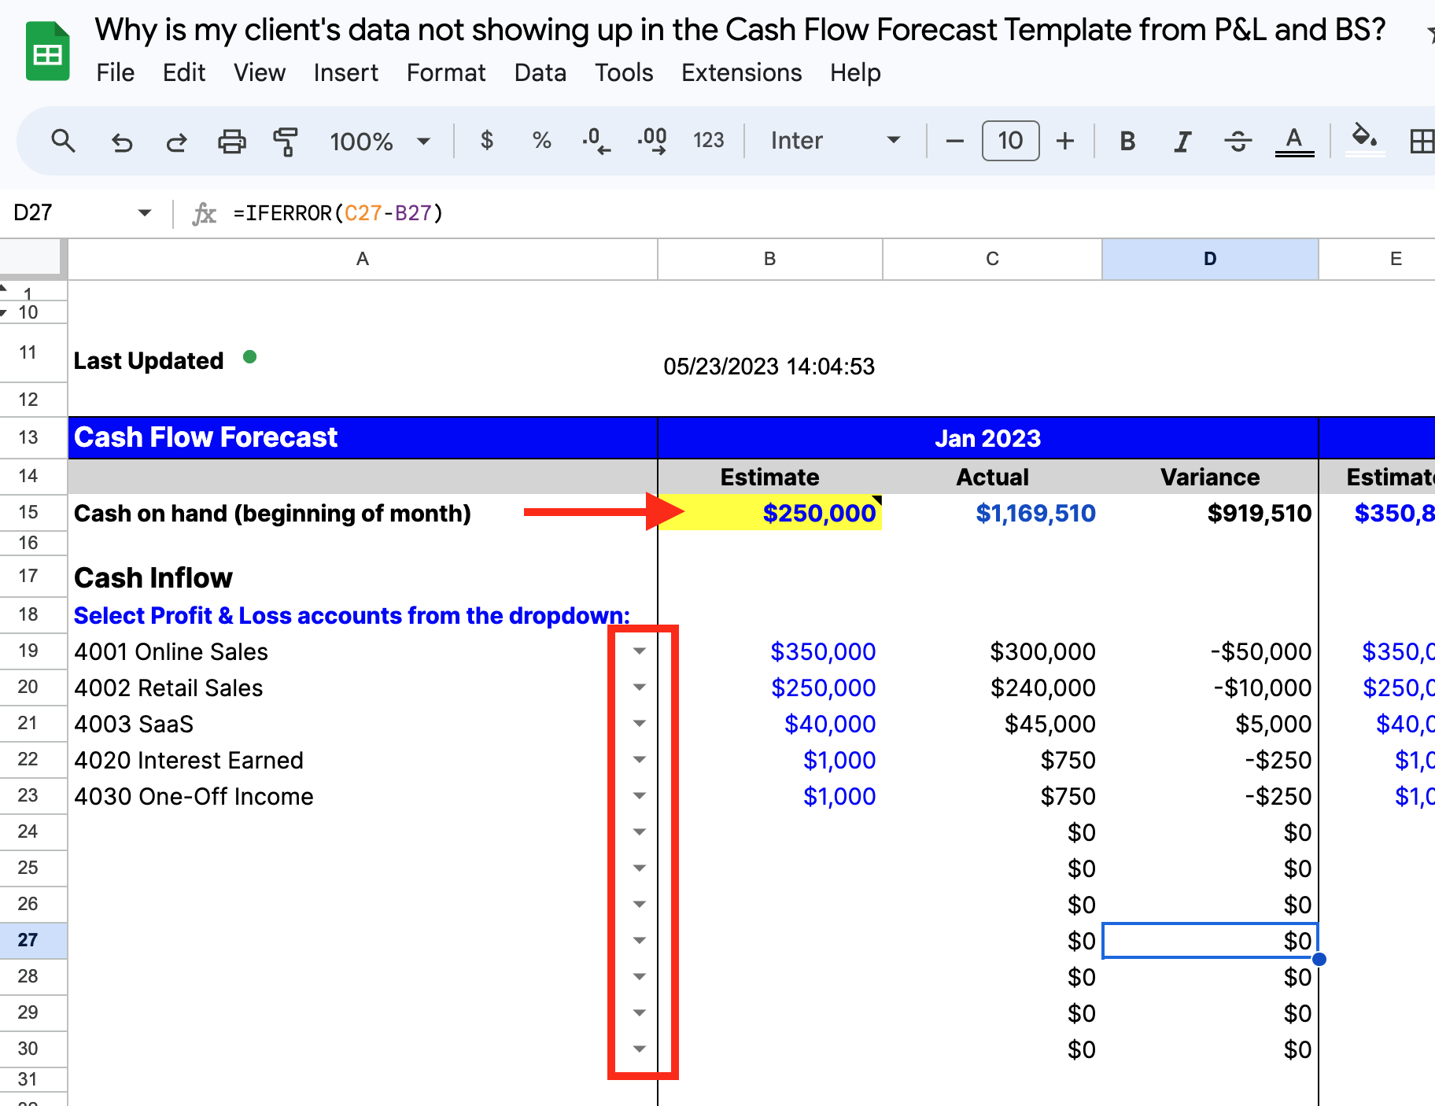The width and height of the screenshot is (1435, 1106).
Task: Click the Jan 2023 header cell
Action: click(x=987, y=437)
